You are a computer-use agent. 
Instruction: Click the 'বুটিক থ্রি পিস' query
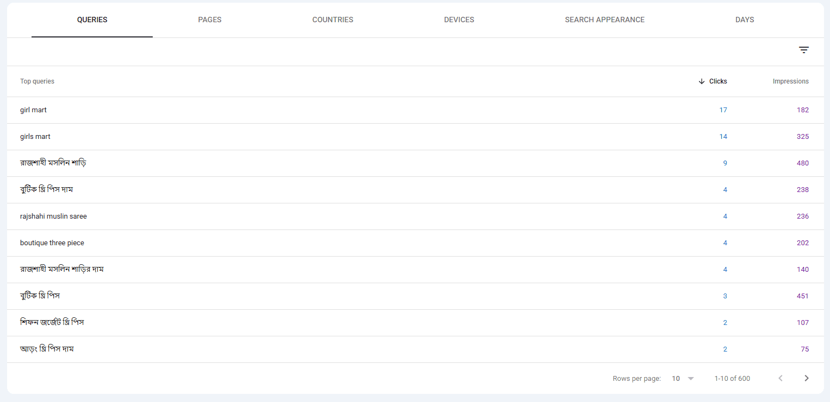[x=40, y=296]
